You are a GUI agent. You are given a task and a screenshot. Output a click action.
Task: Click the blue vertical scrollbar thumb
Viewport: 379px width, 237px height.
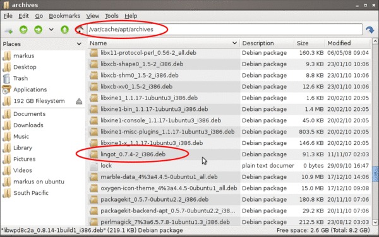[375, 173]
